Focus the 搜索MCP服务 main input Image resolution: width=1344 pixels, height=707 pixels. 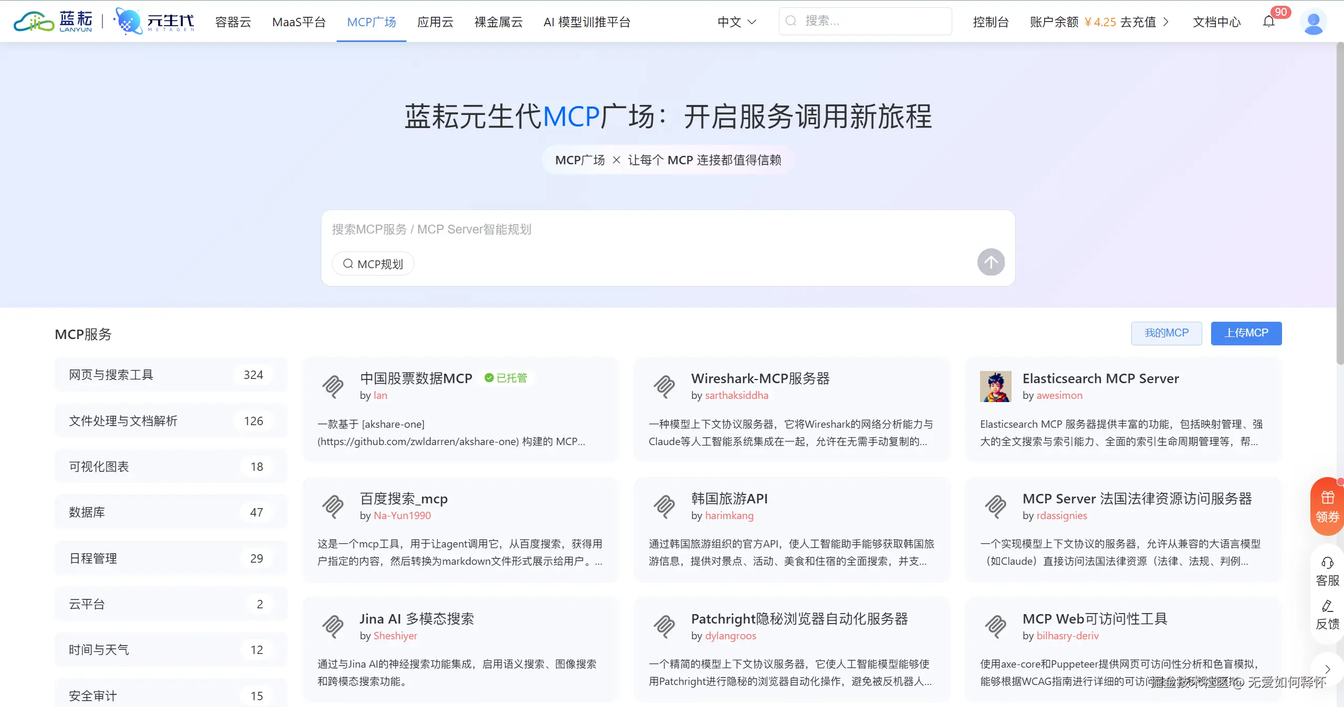(667, 229)
